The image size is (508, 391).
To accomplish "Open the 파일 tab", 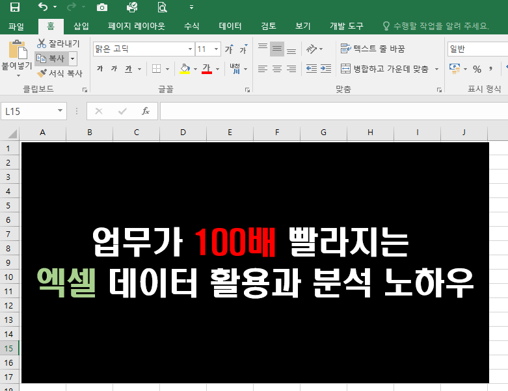I will coord(16,26).
